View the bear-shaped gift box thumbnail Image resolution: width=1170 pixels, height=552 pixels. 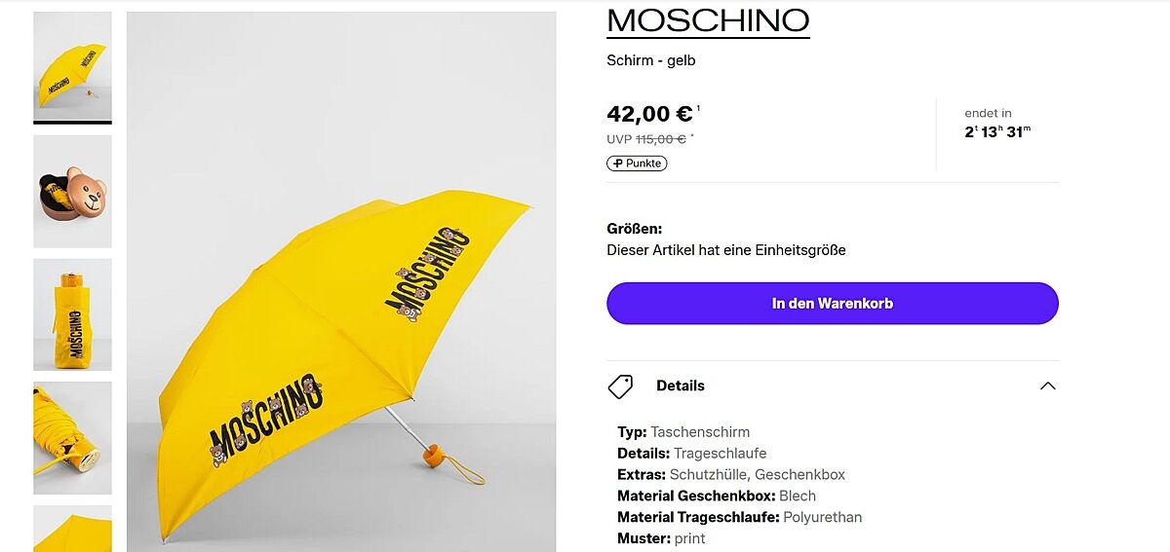[72, 191]
